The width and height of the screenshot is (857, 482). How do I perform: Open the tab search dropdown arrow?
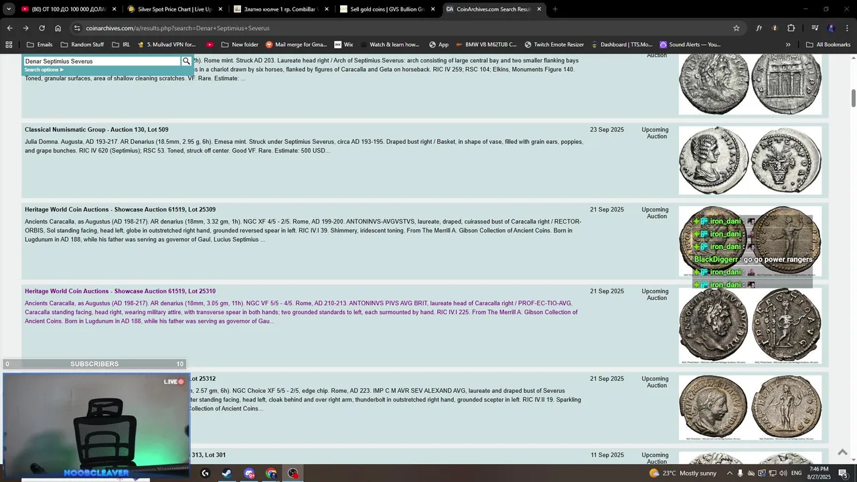coord(9,9)
